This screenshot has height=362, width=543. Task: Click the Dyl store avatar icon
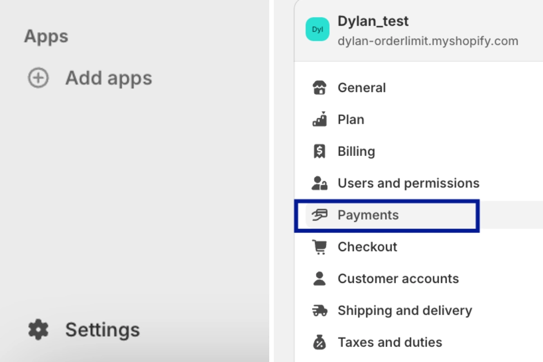click(317, 29)
